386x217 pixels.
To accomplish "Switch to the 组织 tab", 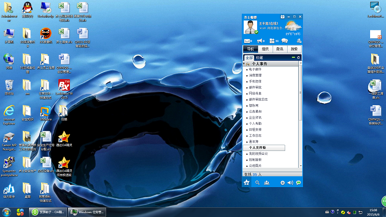I will click(265, 49).
